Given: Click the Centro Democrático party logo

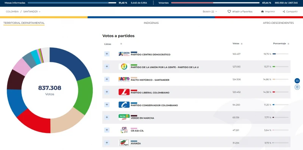Looking at the screenshot, I should (x=124, y=54).
